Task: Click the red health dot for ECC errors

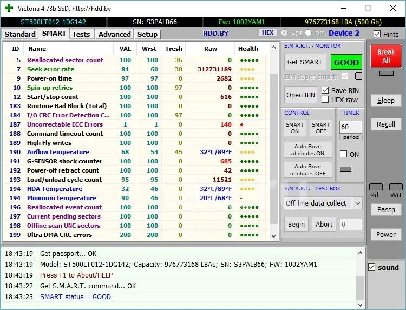Action: (241, 125)
